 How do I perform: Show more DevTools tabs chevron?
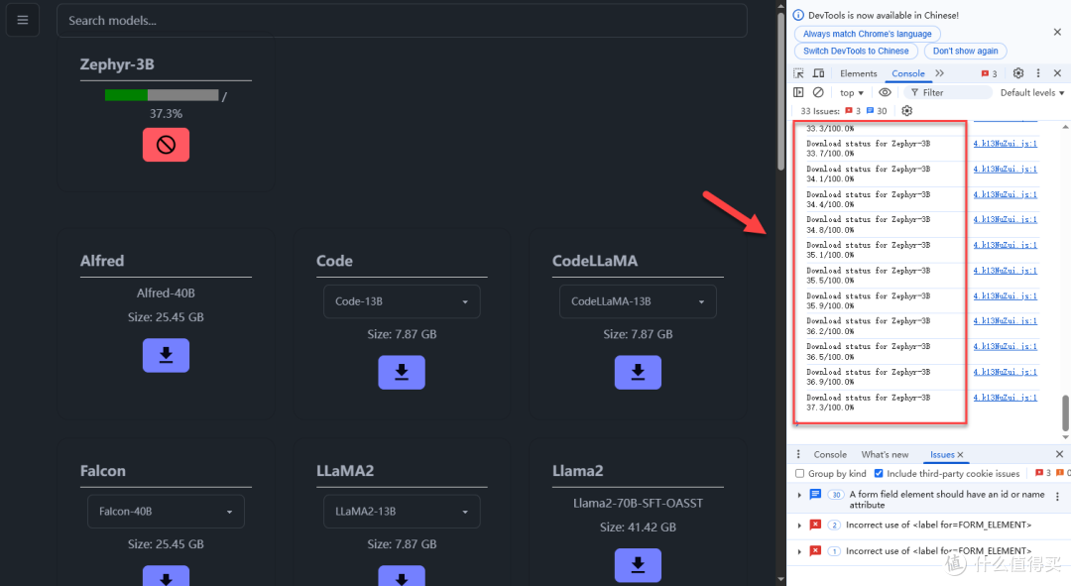[940, 73]
